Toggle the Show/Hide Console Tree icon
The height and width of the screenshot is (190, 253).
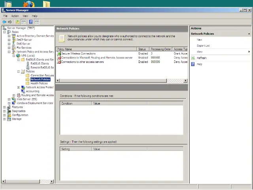click(x=23, y=22)
